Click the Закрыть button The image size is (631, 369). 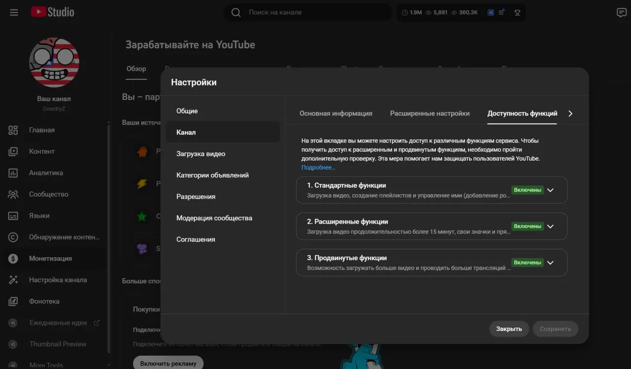(x=509, y=329)
